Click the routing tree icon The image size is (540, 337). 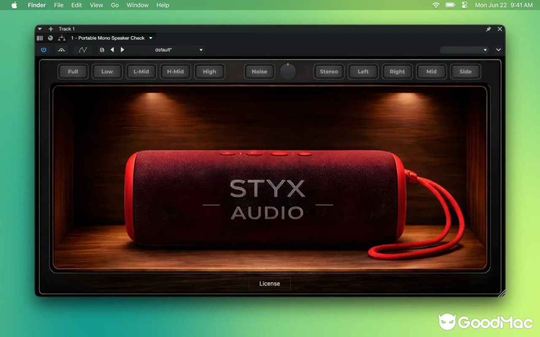point(62,38)
